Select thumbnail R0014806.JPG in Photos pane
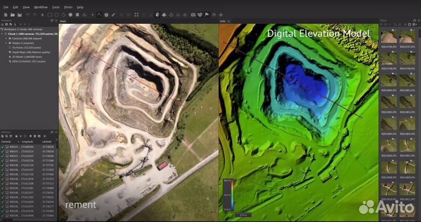The height and width of the screenshot is (222, 421). 389,146
